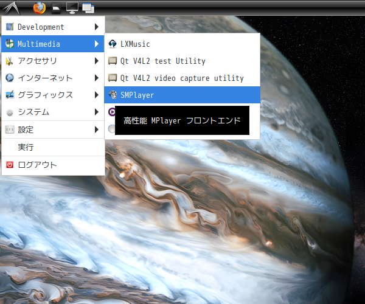Screen dimensions: 365x304
Task: Click the Multimedia category icon
Action: [10, 44]
